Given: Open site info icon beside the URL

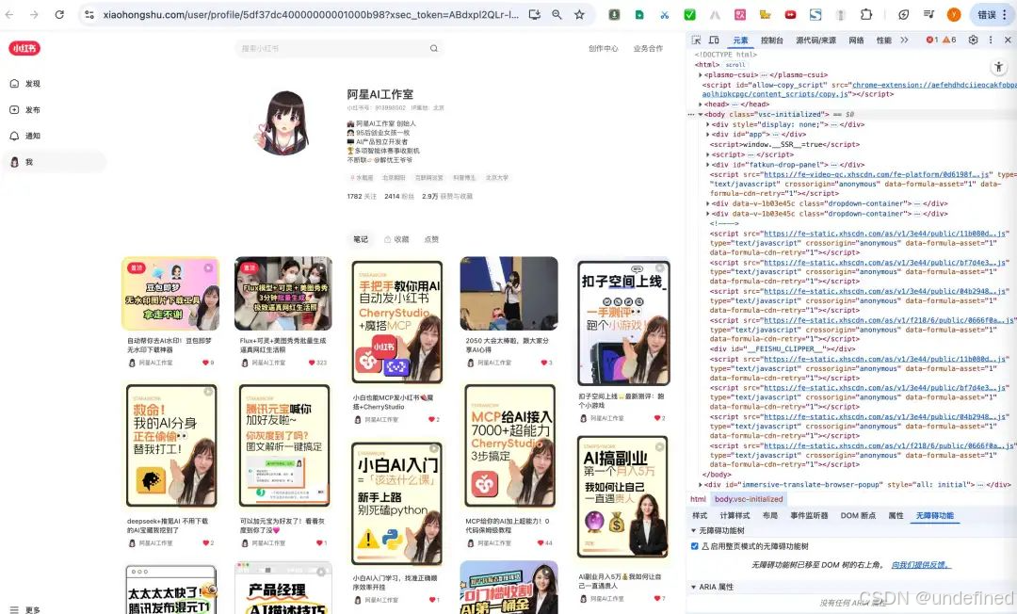Looking at the screenshot, I should point(90,14).
